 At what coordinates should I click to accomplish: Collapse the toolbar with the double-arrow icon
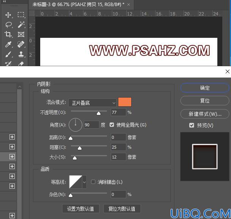(x=5, y=1)
